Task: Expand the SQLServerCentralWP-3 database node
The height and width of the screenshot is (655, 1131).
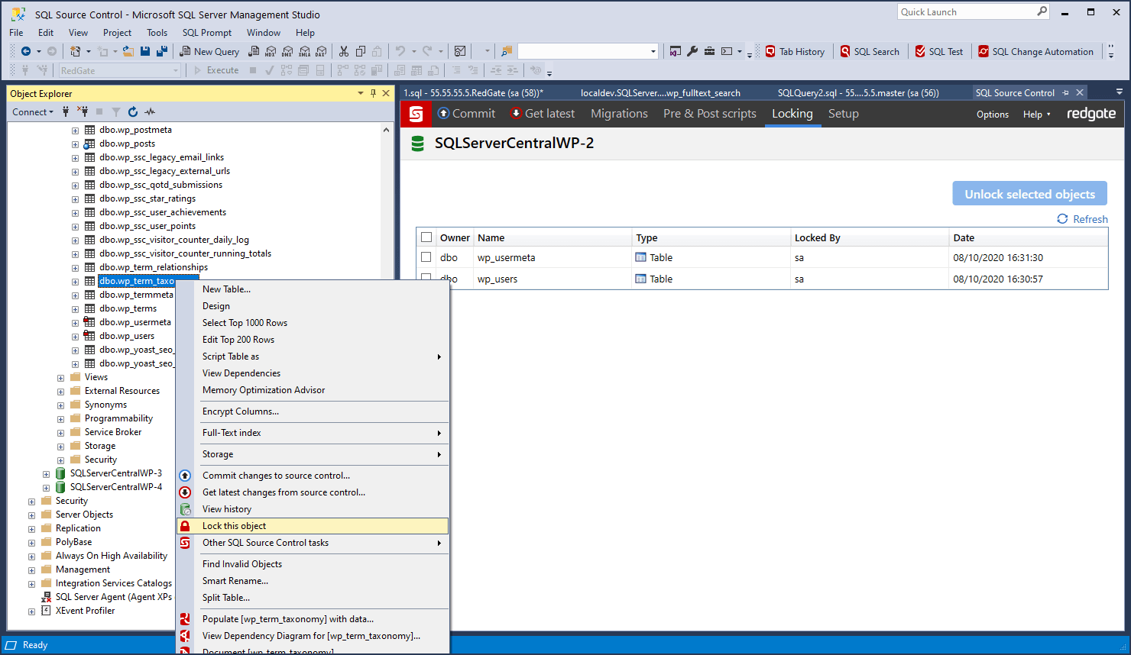Action: point(47,474)
